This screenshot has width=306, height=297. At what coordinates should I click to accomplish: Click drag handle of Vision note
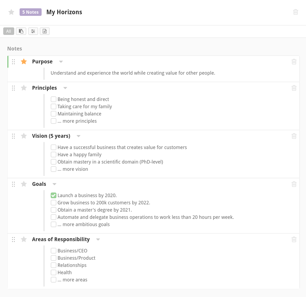pos(13,136)
